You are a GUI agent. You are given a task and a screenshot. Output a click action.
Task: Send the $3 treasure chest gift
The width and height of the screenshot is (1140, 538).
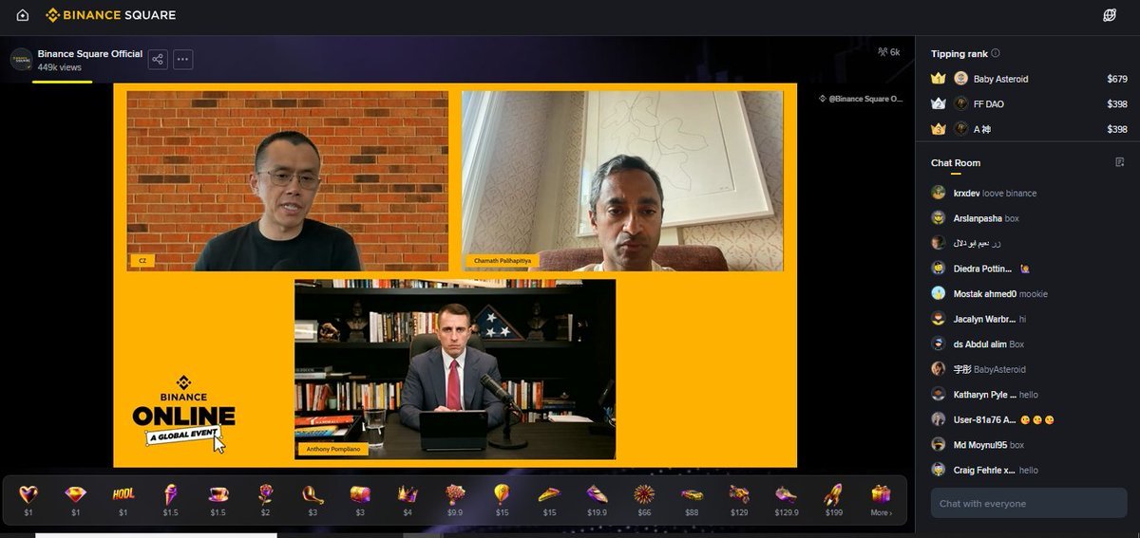[360, 499]
